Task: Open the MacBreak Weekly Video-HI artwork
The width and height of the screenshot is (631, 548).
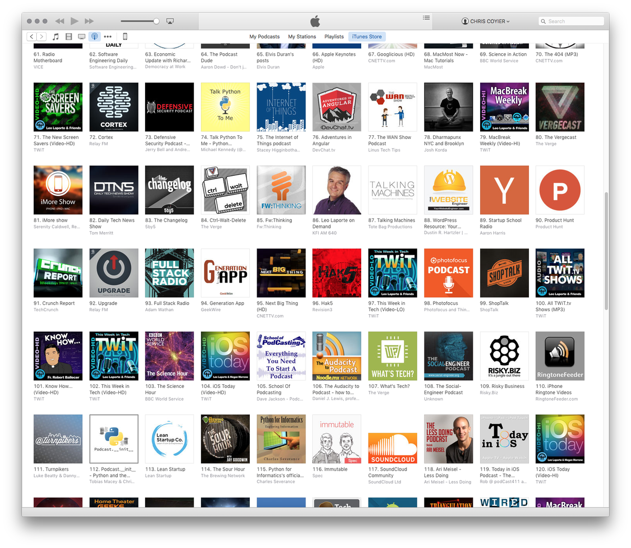Action: 504,107
